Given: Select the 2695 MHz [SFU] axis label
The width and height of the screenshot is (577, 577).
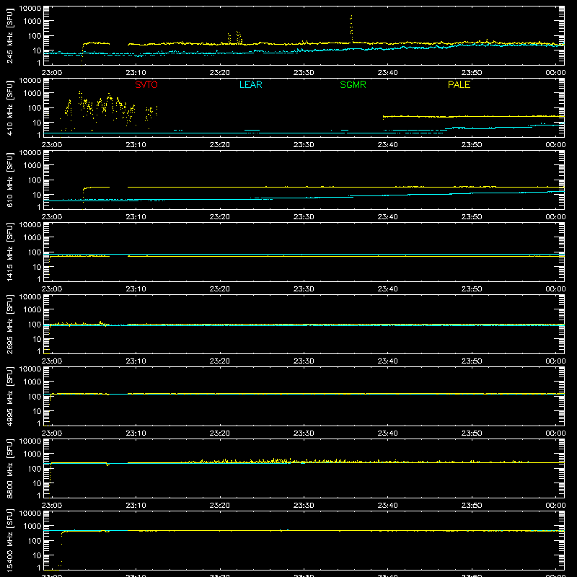Looking at the screenshot, I should [10, 324].
